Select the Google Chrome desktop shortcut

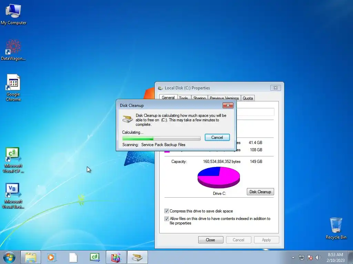[x=13, y=88]
